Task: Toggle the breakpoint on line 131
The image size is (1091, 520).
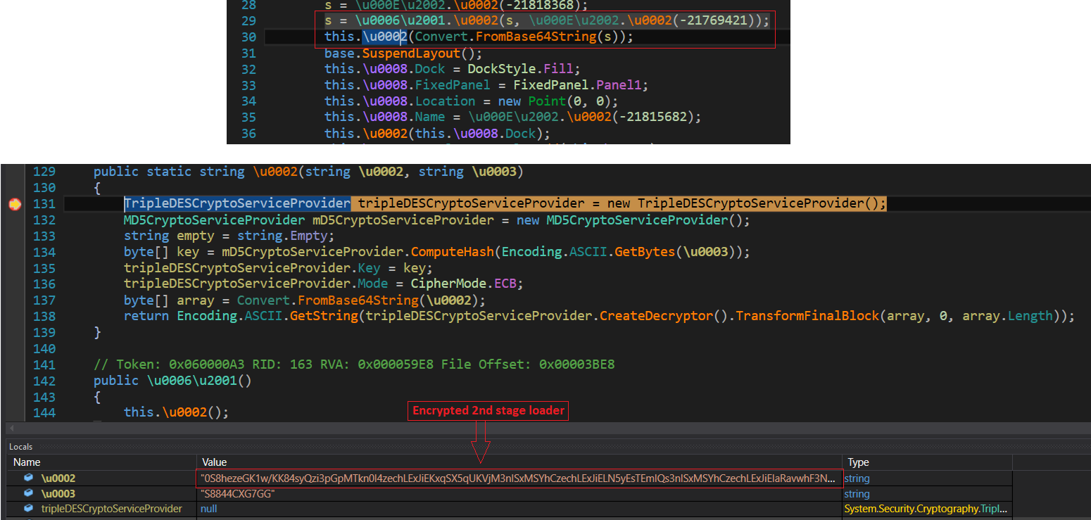Action: tap(15, 204)
